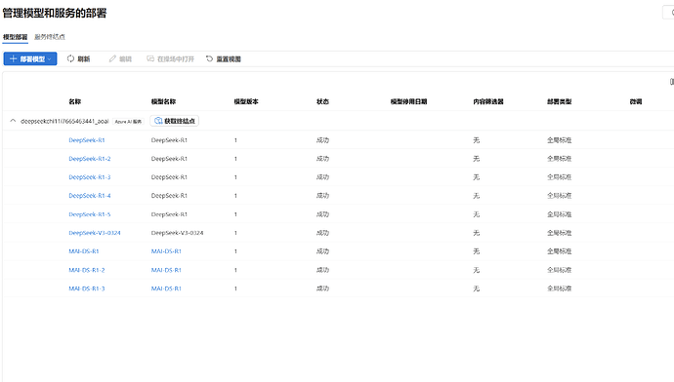Click the 状态 column header

tap(322, 101)
